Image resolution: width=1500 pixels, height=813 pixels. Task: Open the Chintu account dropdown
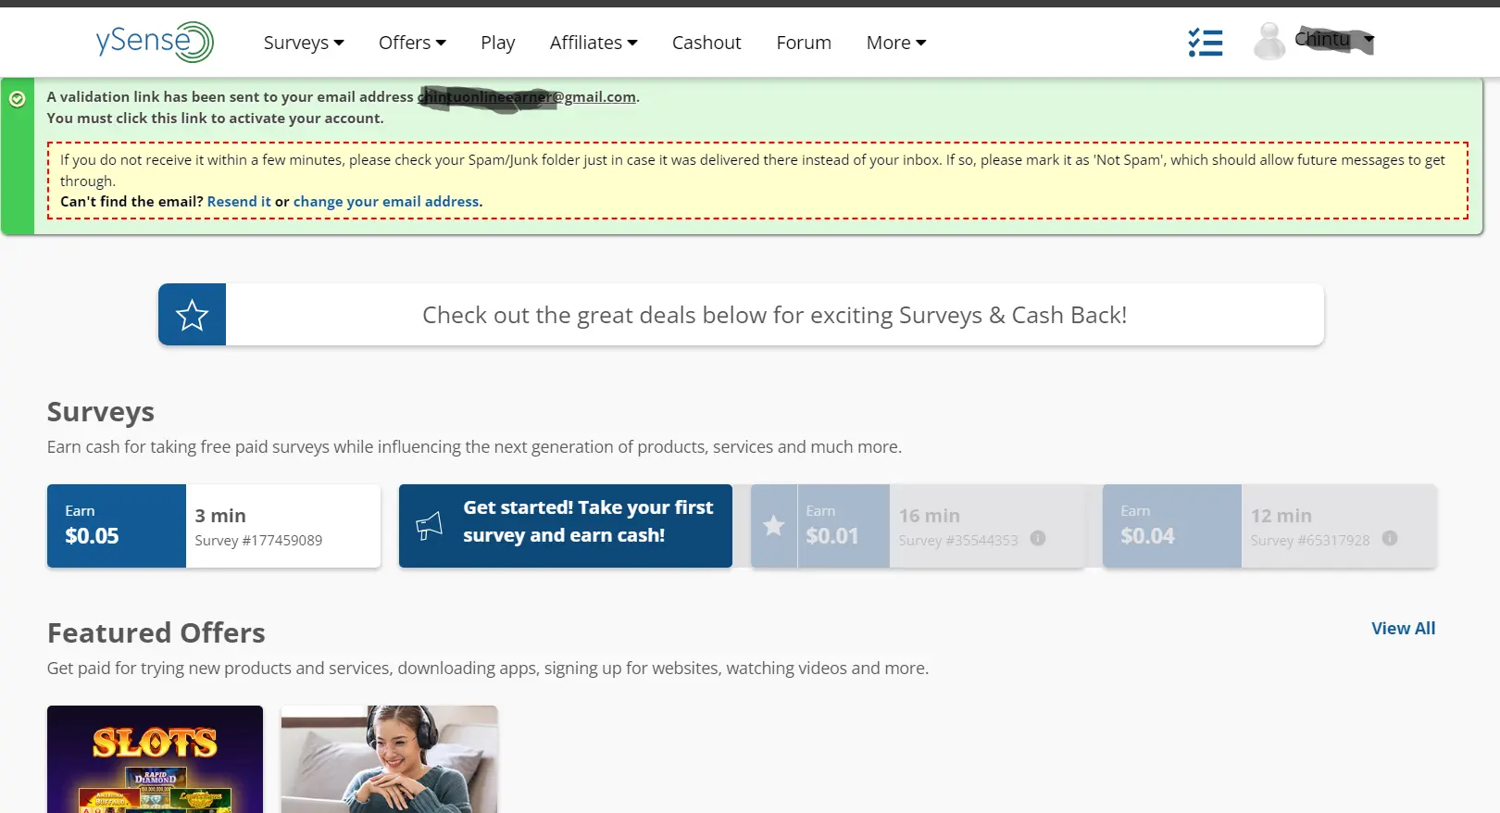(x=1334, y=40)
